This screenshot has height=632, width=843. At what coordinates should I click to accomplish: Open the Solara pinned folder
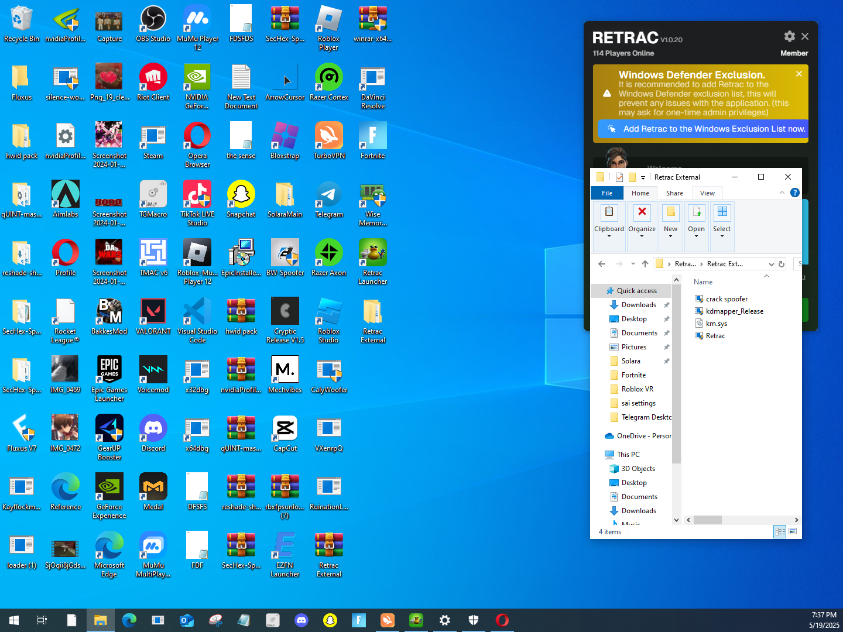[630, 361]
